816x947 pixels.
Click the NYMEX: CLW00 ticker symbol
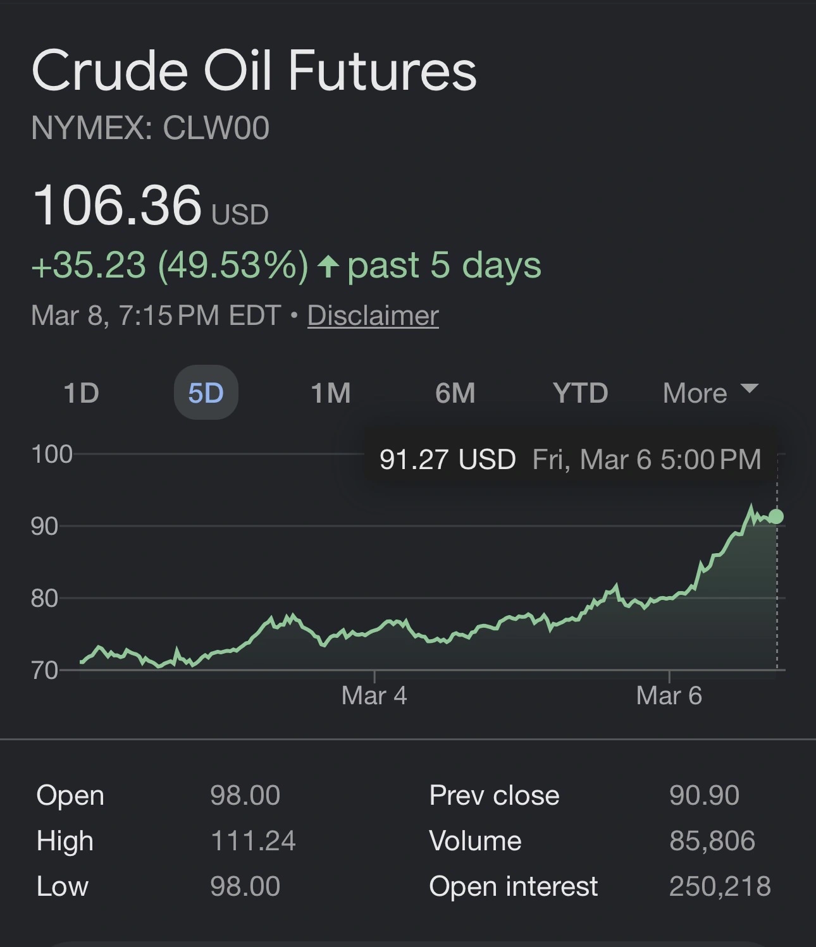[x=151, y=128]
